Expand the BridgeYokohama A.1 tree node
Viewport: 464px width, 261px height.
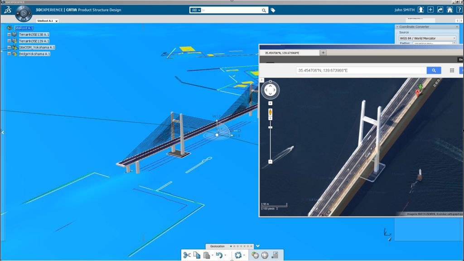pyautogui.click(x=9, y=54)
